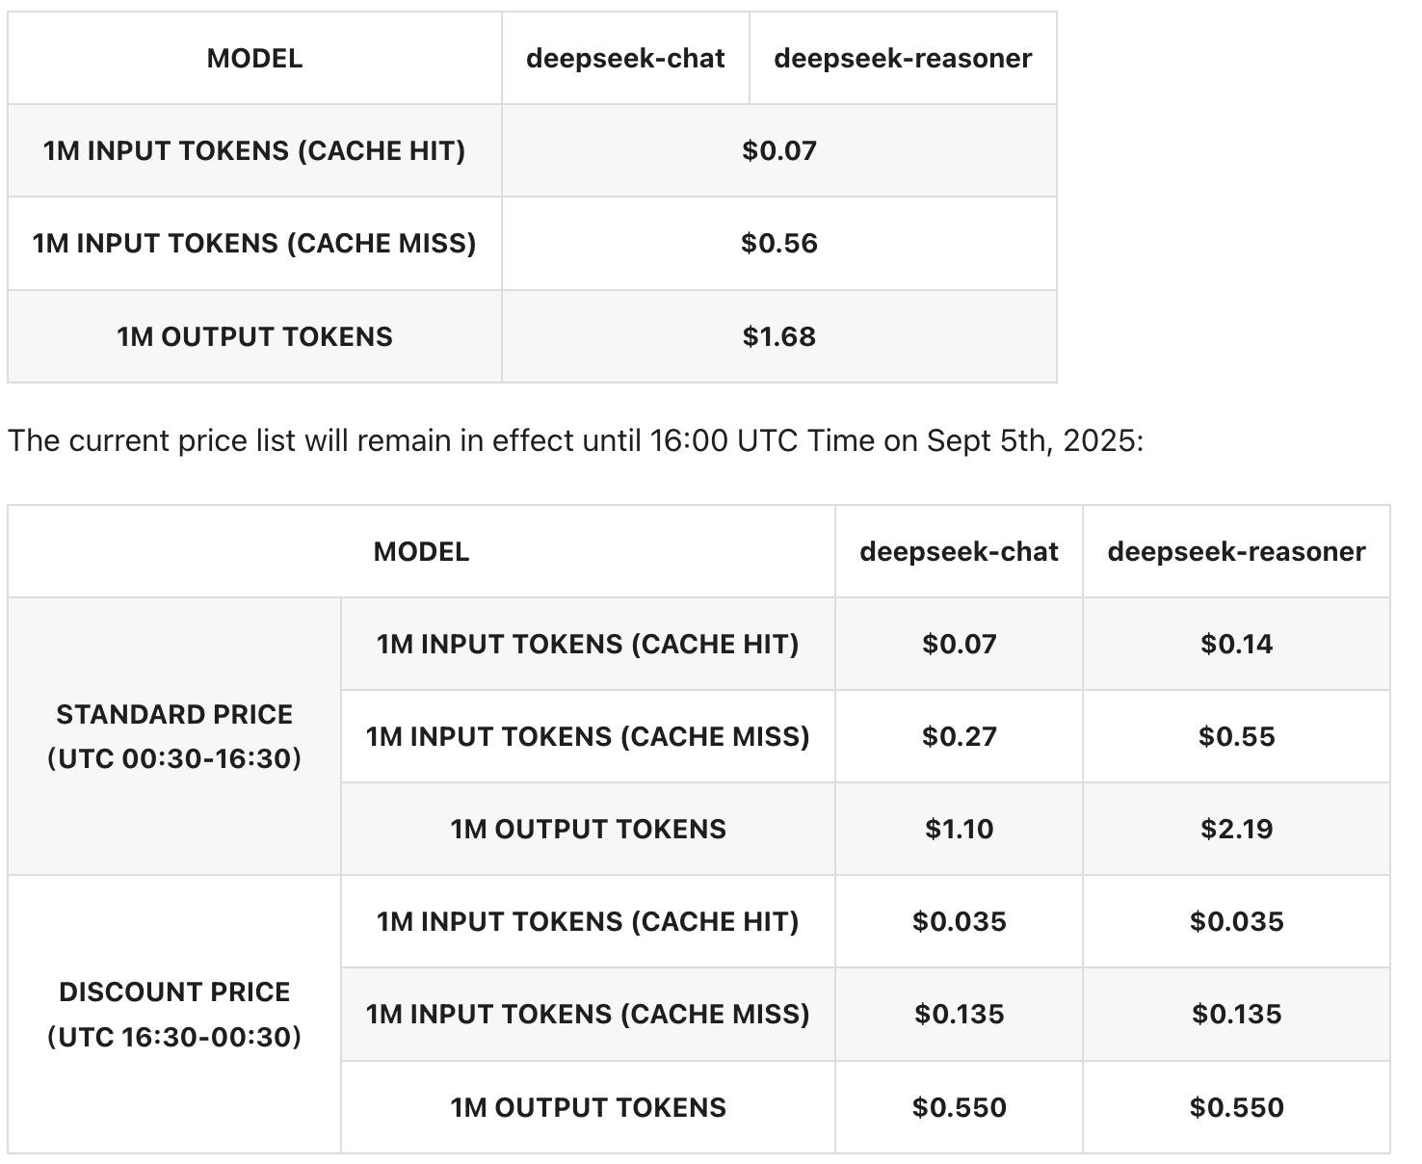Select the $0.27 standard cache miss price

click(x=959, y=737)
